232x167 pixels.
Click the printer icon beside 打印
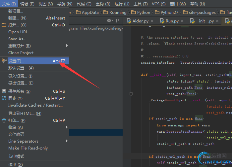tap(4, 120)
